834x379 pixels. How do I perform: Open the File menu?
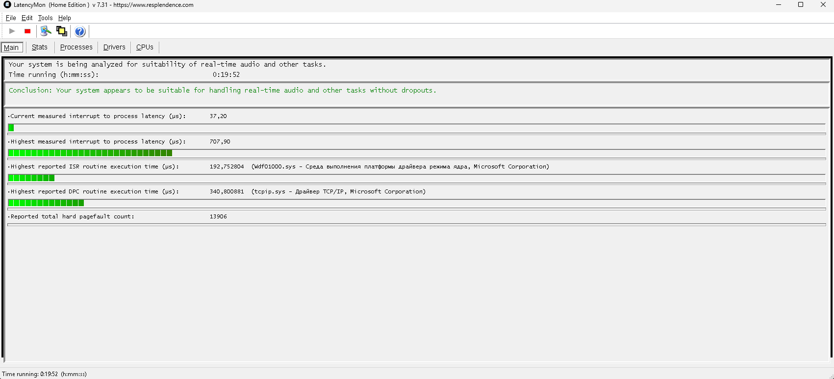pyautogui.click(x=11, y=18)
